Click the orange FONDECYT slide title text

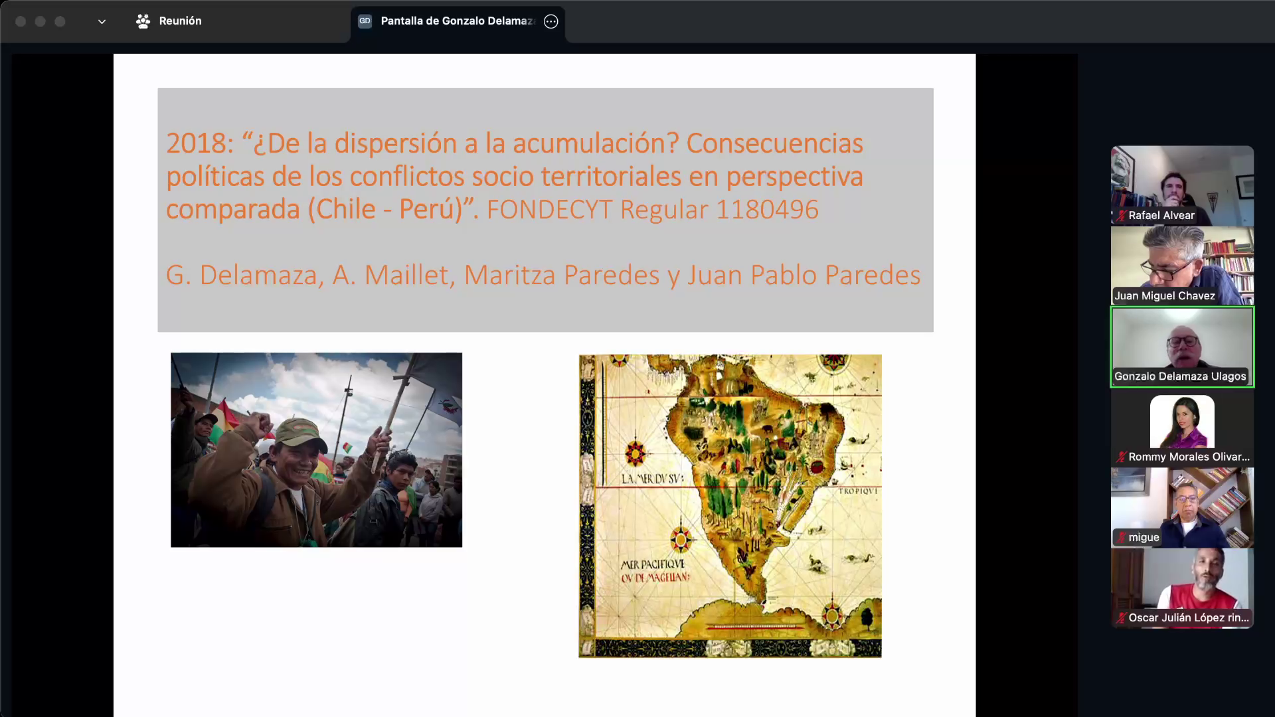point(514,177)
